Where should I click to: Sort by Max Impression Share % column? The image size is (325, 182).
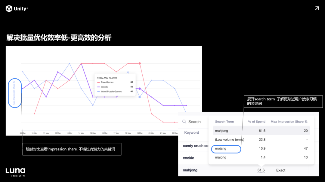(x=289, y=122)
